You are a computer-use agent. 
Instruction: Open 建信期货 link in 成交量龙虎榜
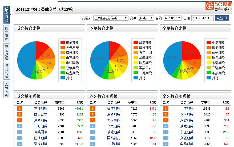(41, 138)
